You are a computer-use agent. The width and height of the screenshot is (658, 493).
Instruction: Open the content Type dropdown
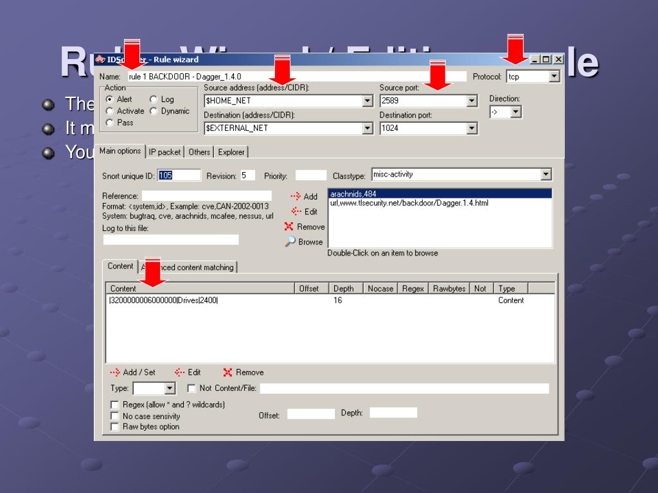point(170,388)
